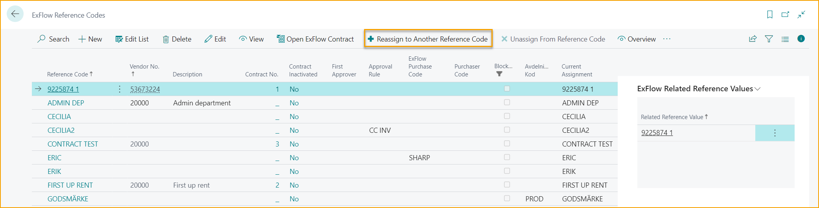Click Edit with pencil icon
This screenshot has width=819, height=208.
[215, 39]
